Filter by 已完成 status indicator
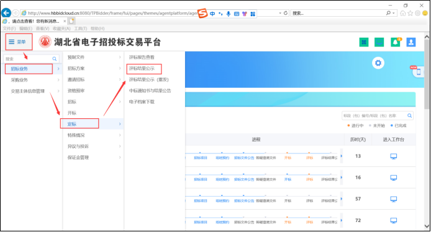The image size is (431, 232). tap(398, 126)
